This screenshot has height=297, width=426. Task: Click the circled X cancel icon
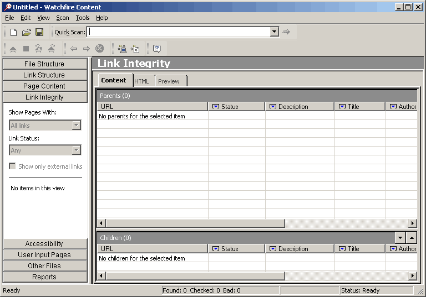(x=99, y=49)
